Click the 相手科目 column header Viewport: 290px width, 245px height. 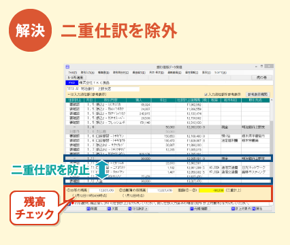pyautogui.click(x=231, y=100)
